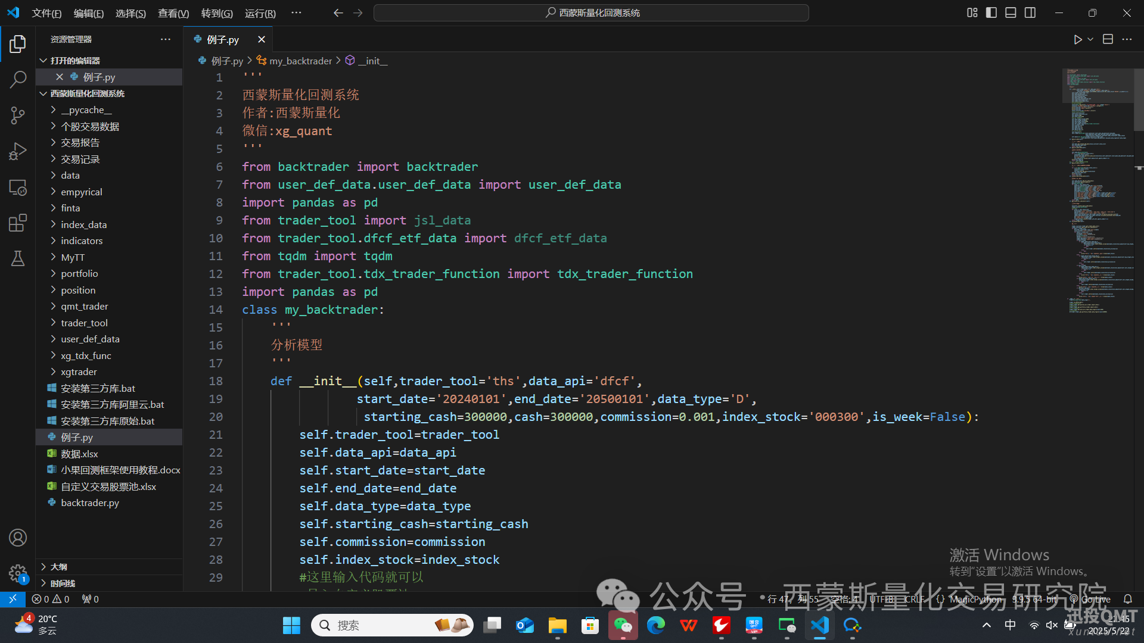This screenshot has width=1144, height=643.
Task: Click 例子.py breadcrumb item
Action: click(220, 61)
